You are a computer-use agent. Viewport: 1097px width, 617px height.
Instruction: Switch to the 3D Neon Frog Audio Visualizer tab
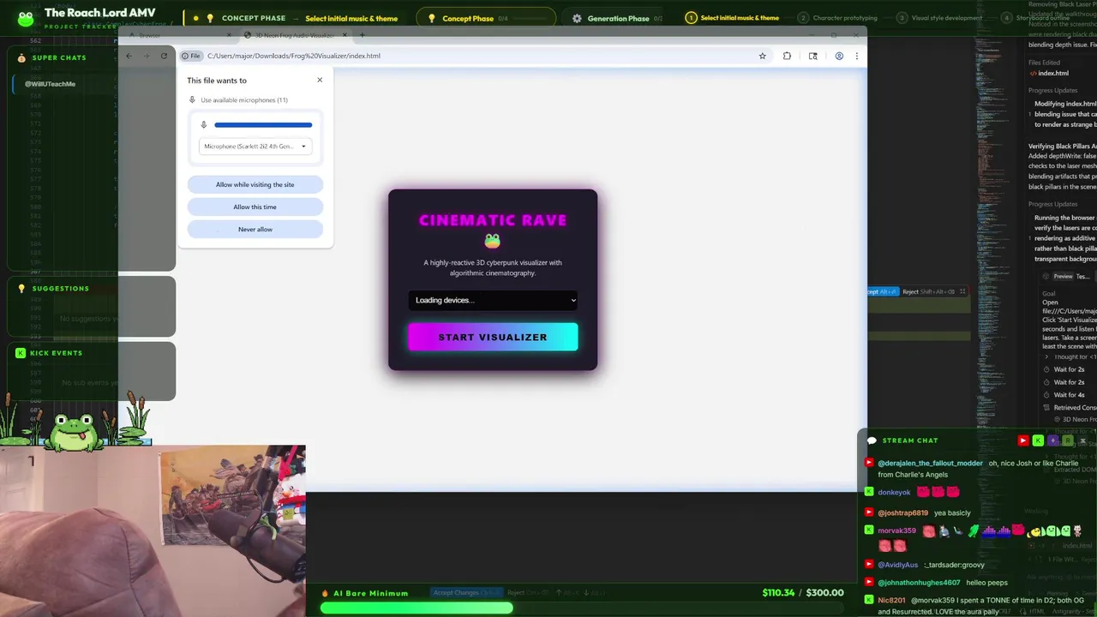tap(293, 35)
